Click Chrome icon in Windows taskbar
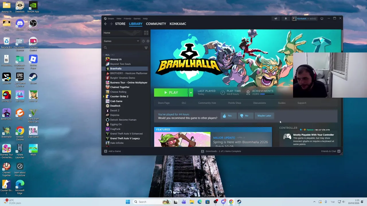This screenshot has height=206, width=367. pyautogui.click(x=231, y=202)
